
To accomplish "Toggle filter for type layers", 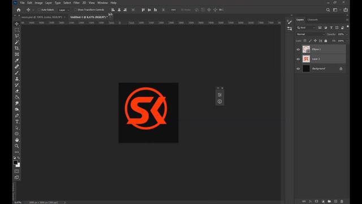I will [331, 28].
